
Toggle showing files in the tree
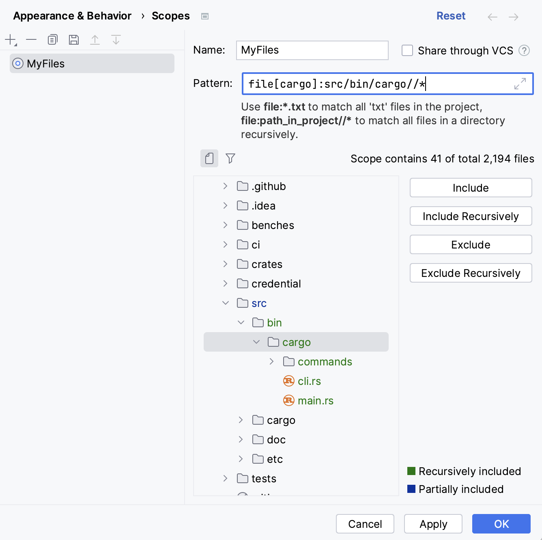(x=209, y=158)
